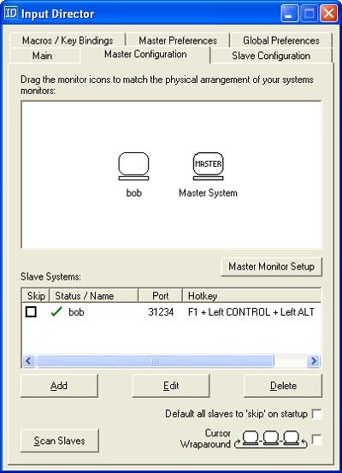Screen dimensions: 342x473
Task: Select the MASTER monitor icon
Action: click(208, 167)
